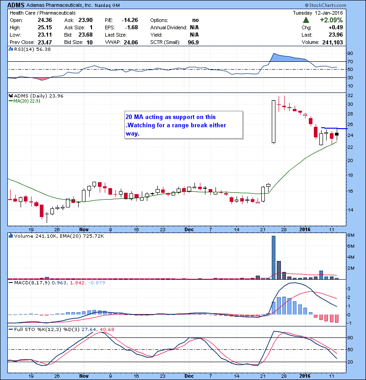Click the MACD signal value 1.842
366x380 pixels.
click(77, 282)
